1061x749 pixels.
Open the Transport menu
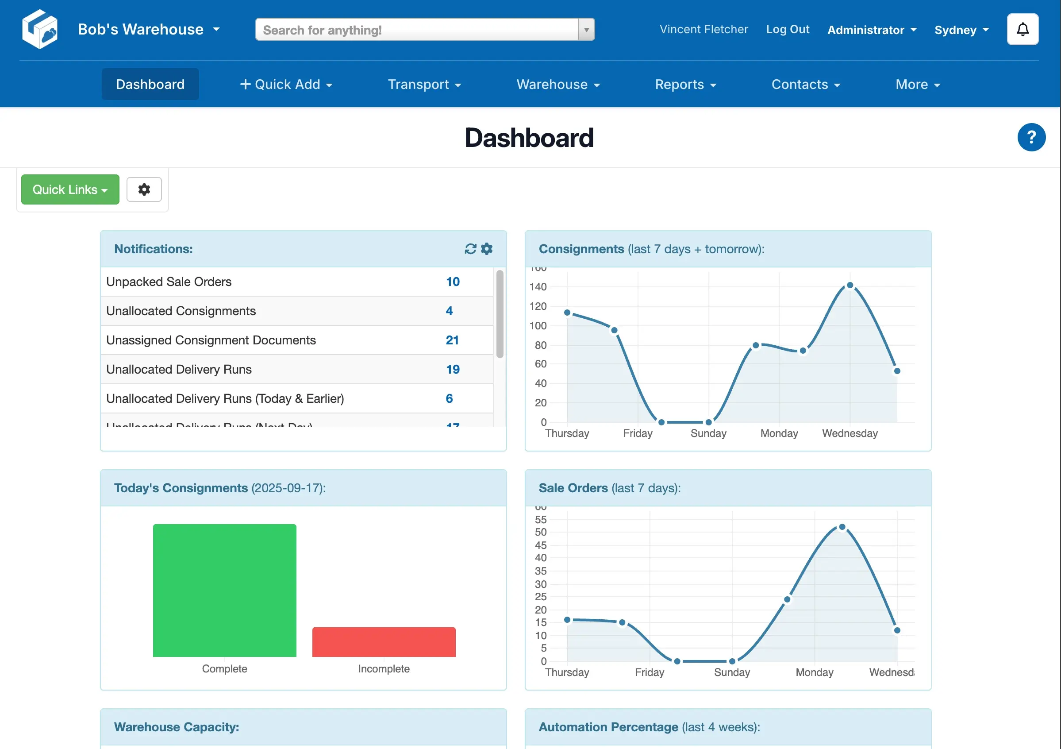[x=424, y=85]
